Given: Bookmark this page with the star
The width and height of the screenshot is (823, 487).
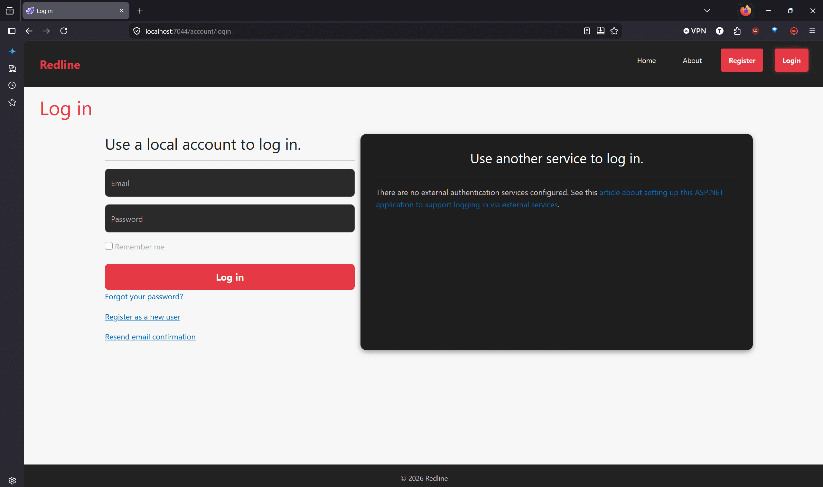Looking at the screenshot, I should click(614, 31).
